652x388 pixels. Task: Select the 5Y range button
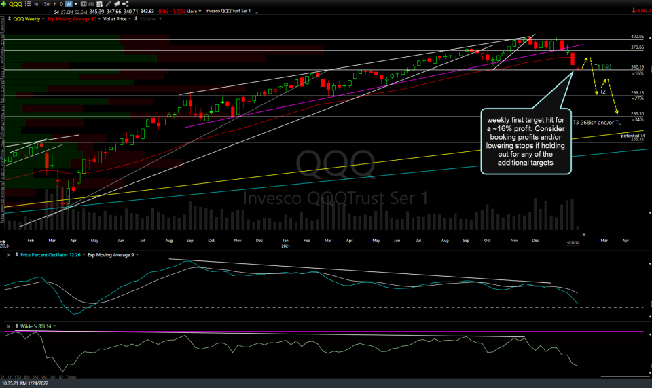point(3,377)
